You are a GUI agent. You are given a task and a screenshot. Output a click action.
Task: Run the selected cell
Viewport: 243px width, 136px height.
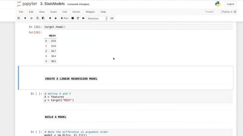[65, 19]
